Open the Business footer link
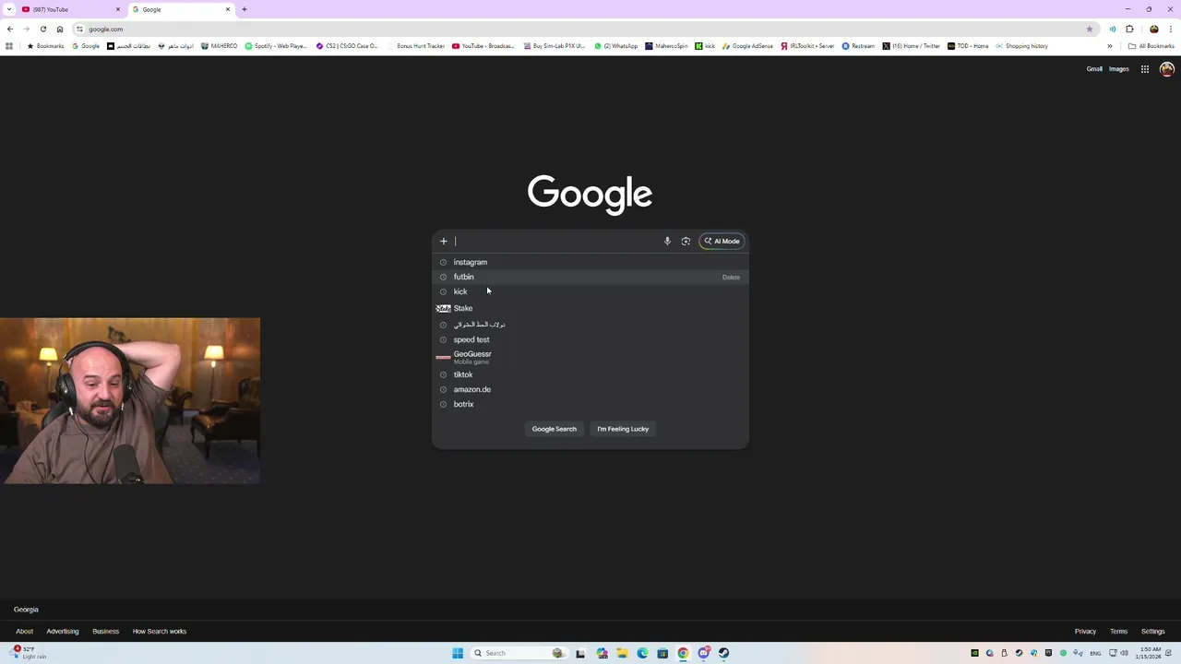 (x=105, y=632)
